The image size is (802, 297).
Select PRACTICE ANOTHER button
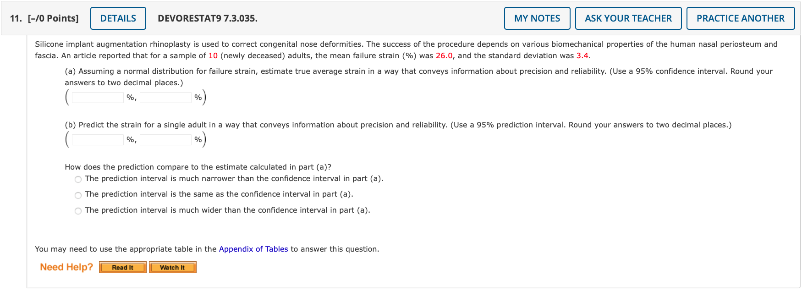[740, 18]
